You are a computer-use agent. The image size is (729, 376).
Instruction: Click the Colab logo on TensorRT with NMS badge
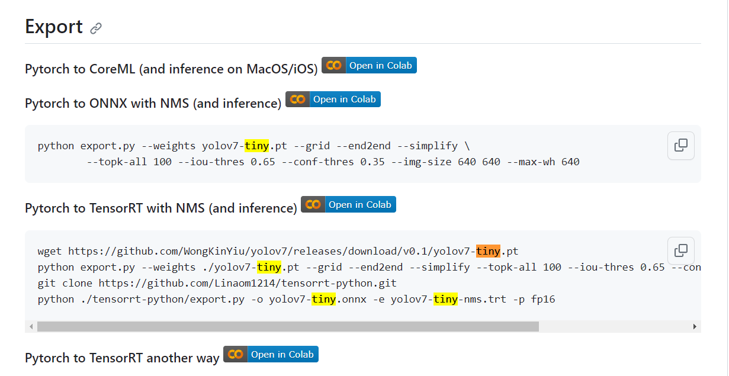pyautogui.click(x=313, y=204)
